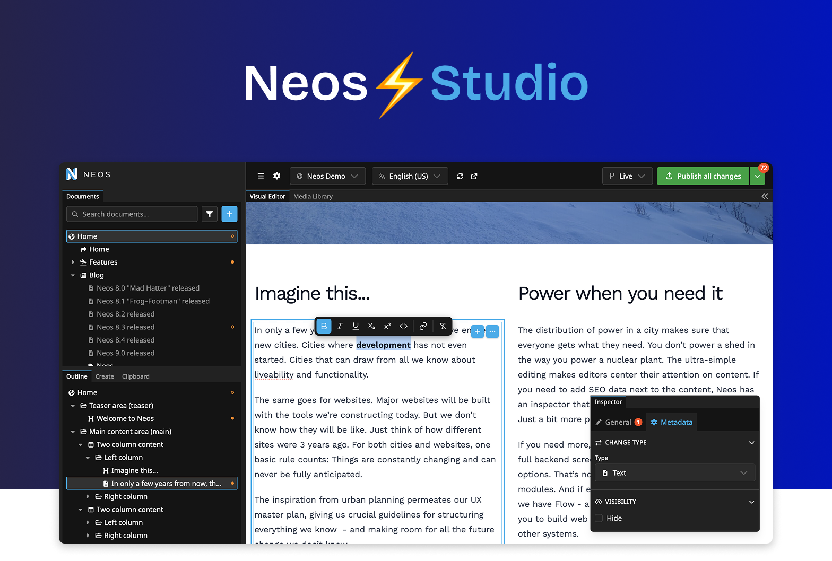Add new content node with plus button

point(478,331)
